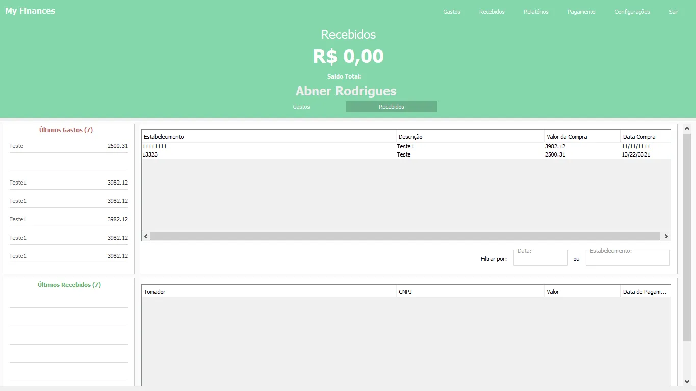Click the Data filter input field
This screenshot has height=391, width=696.
pyautogui.click(x=540, y=259)
